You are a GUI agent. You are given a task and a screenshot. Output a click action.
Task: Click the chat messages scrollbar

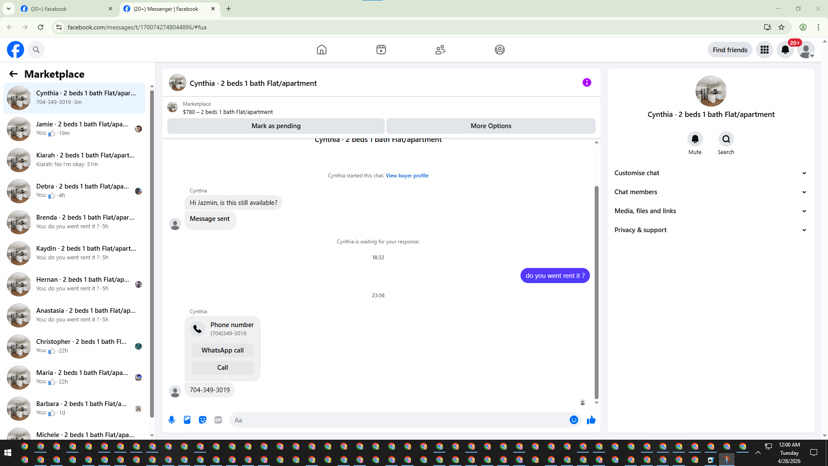(x=596, y=293)
